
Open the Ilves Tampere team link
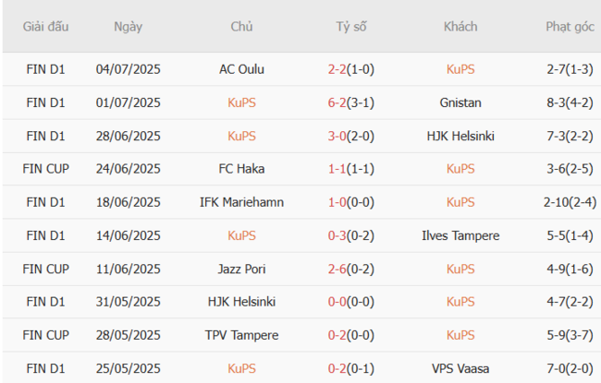point(460,235)
